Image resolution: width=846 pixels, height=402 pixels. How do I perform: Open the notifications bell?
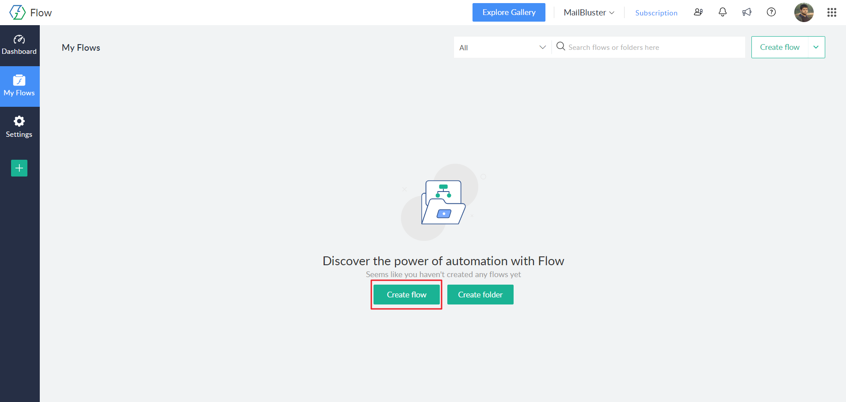tap(723, 12)
